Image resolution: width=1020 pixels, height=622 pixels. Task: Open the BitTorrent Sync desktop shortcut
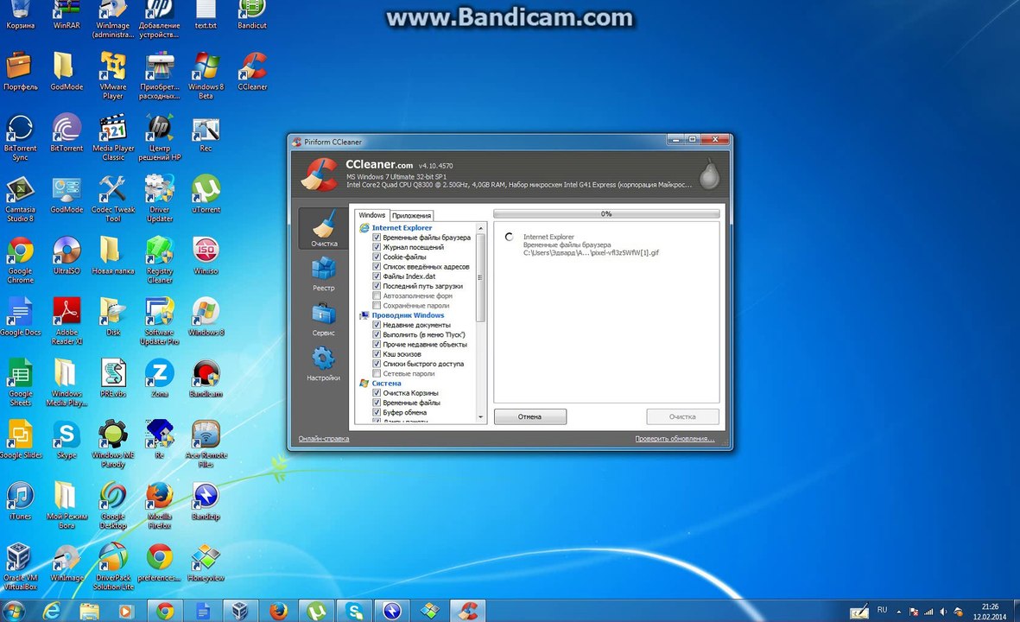pyautogui.click(x=20, y=137)
